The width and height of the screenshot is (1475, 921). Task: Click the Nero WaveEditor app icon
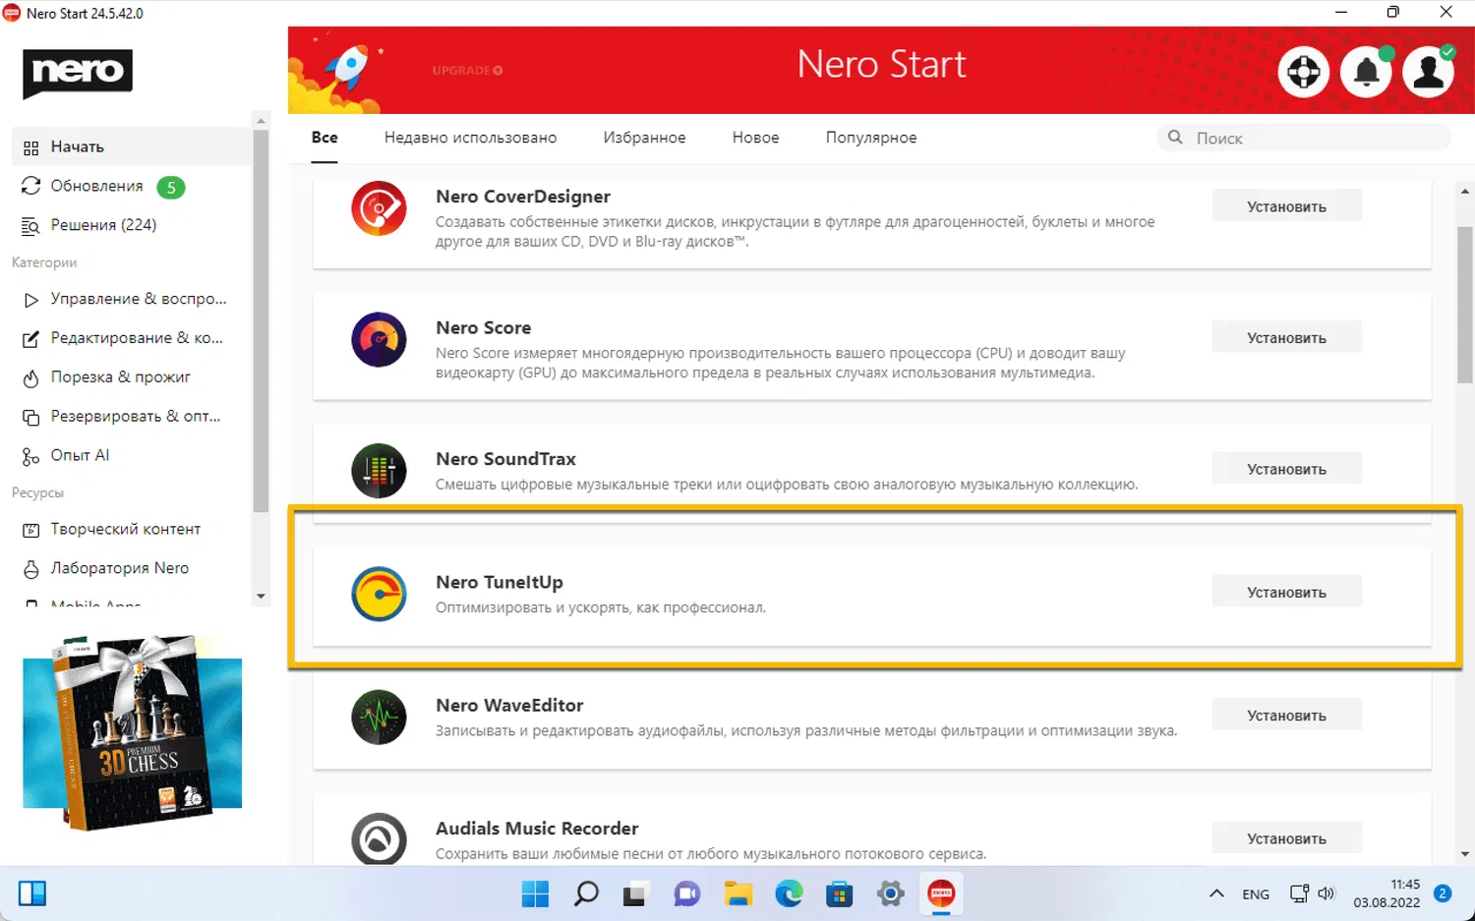click(379, 717)
